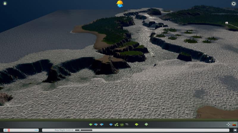Select the grey road tool icon
238x133 pixels.
point(127,125)
